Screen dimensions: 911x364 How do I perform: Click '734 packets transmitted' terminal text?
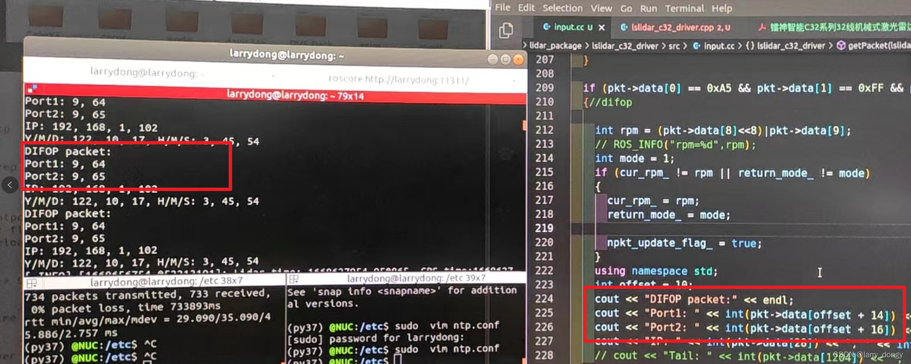146,295
